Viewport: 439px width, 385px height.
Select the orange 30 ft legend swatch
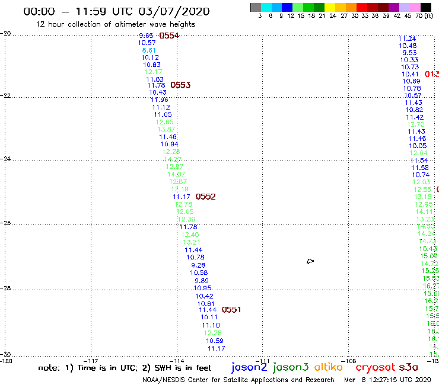(351, 7)
